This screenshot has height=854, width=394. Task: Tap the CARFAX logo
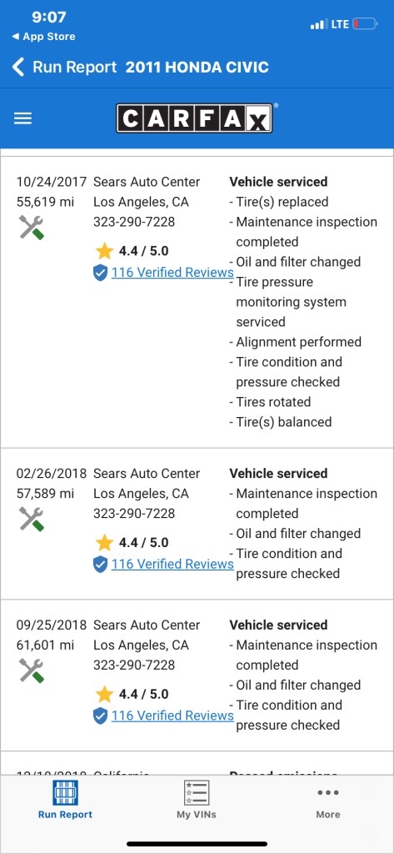click(x=194, y=118)
